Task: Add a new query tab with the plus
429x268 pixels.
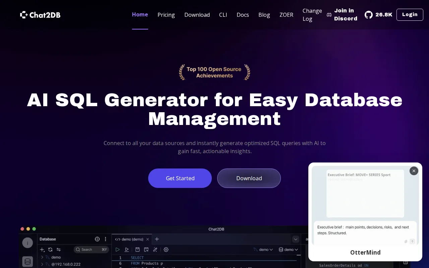Action: 157,239
